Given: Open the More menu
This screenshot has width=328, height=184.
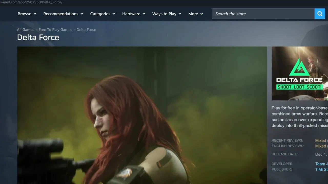Looking at the screenshot, I should click(196, 14).
